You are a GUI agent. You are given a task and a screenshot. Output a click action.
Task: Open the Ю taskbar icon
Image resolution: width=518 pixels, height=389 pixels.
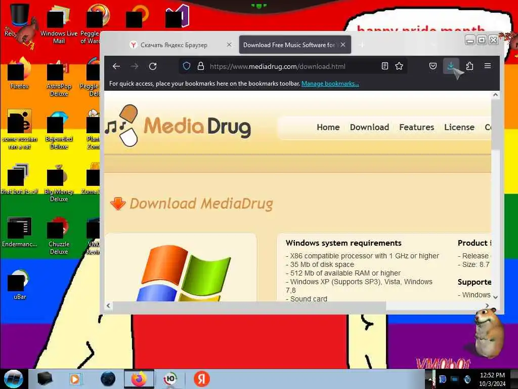pos(170,379)
